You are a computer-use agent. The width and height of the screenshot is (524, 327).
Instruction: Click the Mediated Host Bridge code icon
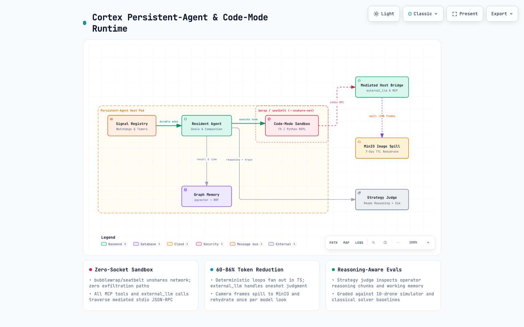[359, 81]
